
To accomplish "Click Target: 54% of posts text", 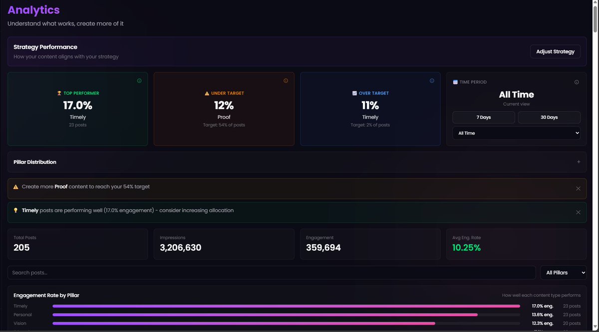I will point(224,125).
